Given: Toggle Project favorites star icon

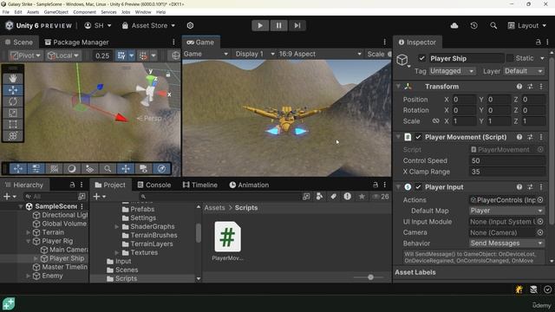Looking at the screenshot, I should (x=362, y=197).
